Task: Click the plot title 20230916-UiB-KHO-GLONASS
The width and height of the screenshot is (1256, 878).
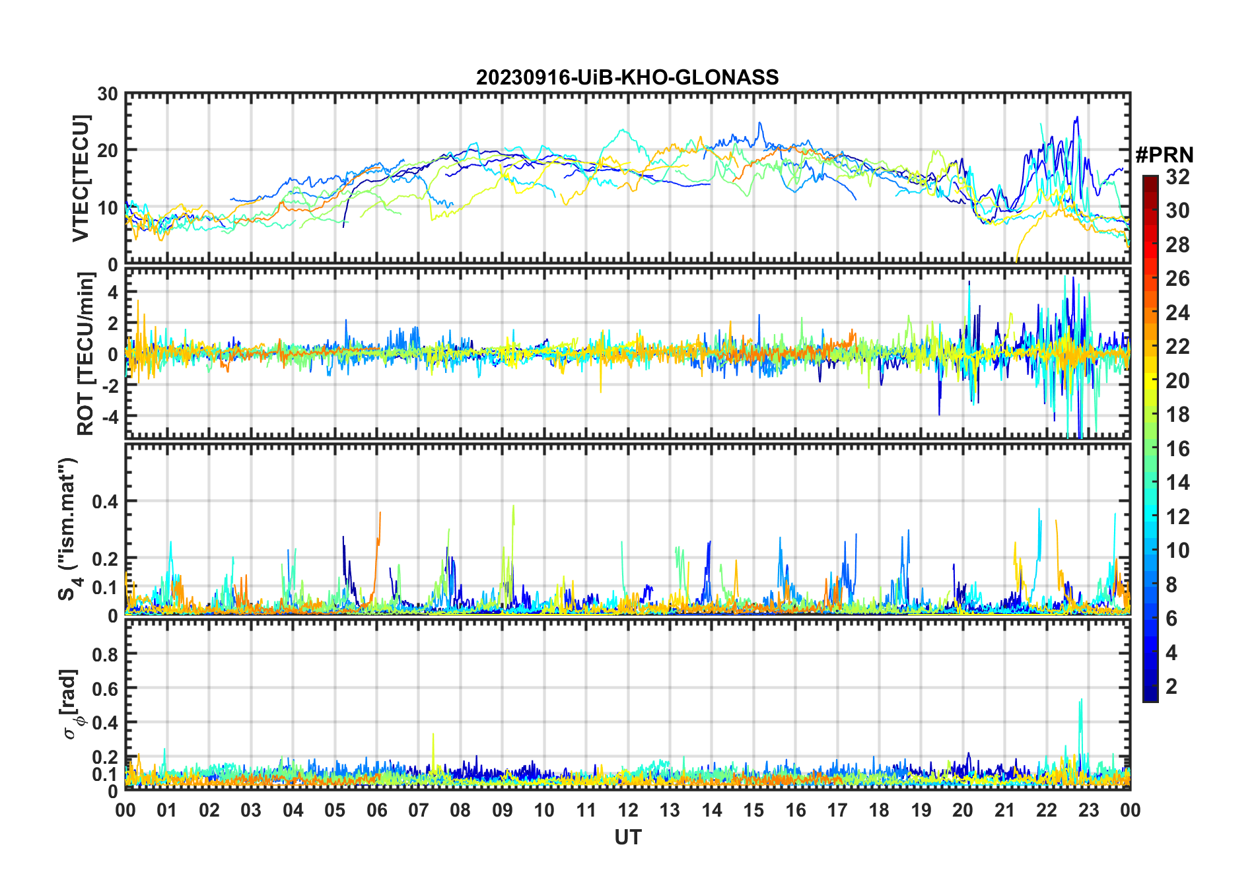Action: [627, 77]
